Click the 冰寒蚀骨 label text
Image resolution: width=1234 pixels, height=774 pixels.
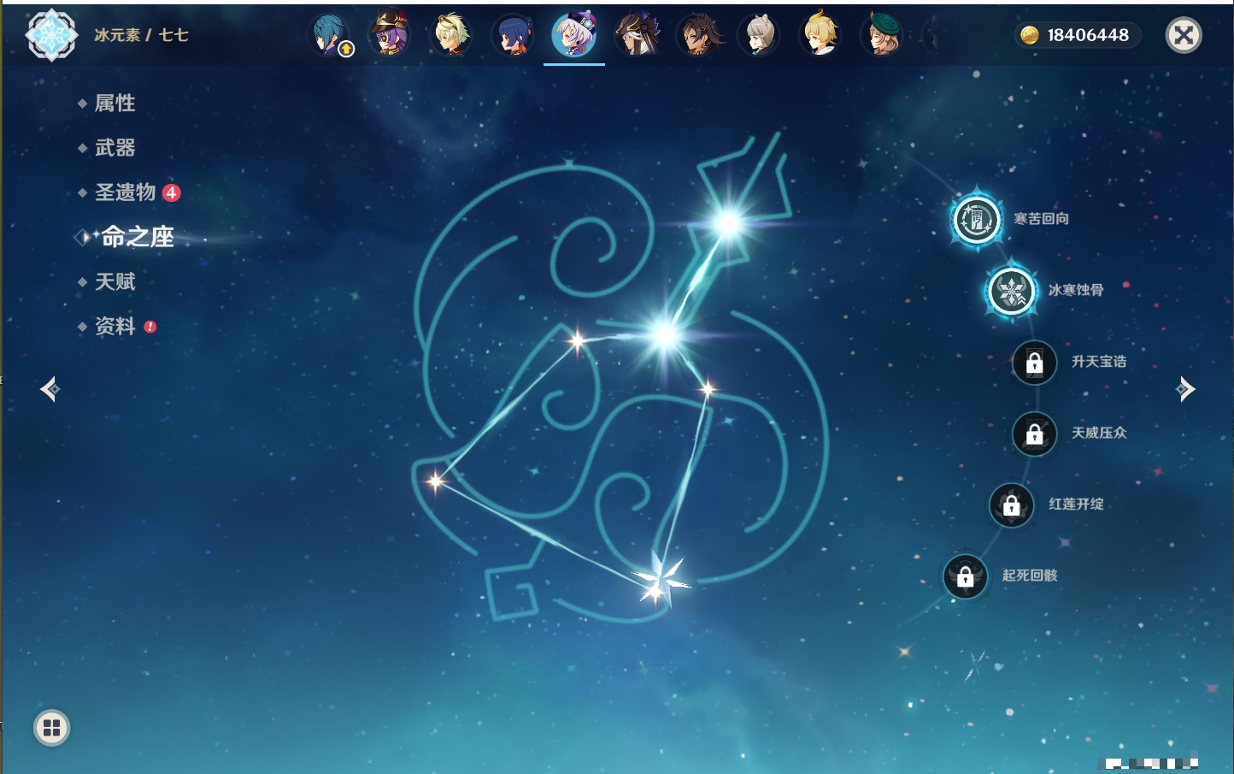(x=1076, y=290)
